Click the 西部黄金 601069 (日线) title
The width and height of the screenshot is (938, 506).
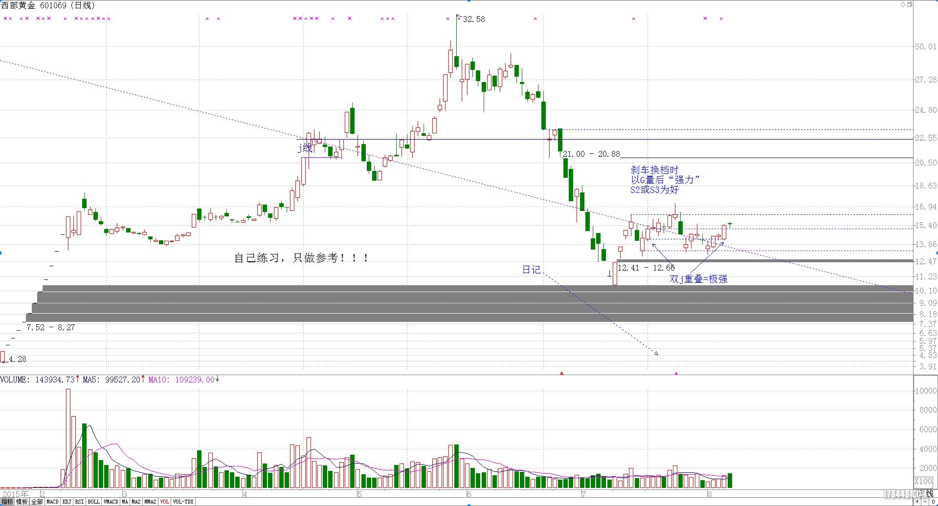pyautogui.click(x=48, y=5)
